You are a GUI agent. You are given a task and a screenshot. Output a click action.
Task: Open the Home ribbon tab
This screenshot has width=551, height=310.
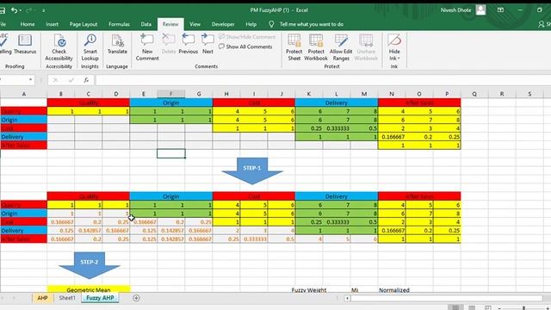(28, 24)
